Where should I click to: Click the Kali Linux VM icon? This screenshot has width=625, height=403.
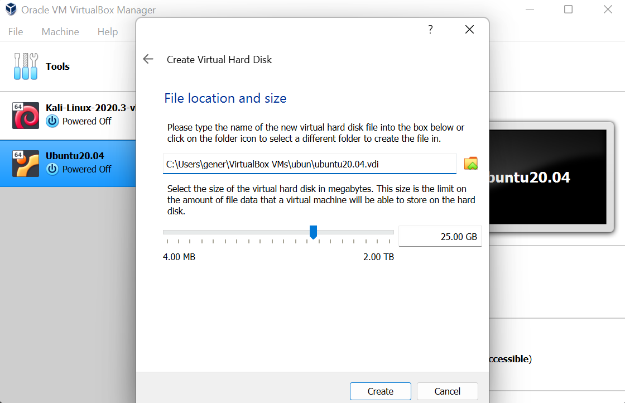pos(26,115)
